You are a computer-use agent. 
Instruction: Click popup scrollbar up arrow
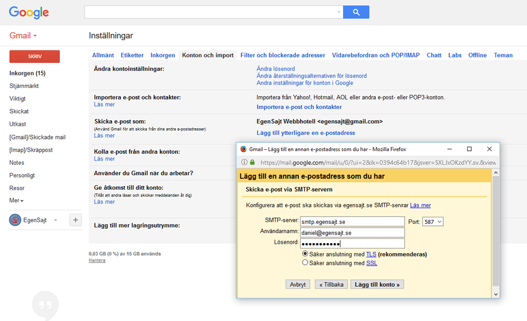click(496, 172)
